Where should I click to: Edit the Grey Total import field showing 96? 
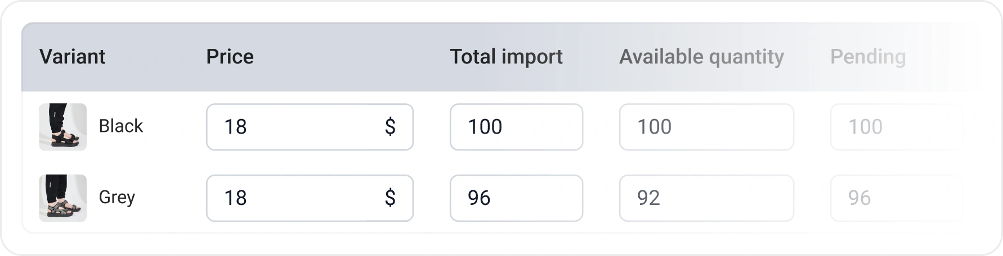pos(516,198)
